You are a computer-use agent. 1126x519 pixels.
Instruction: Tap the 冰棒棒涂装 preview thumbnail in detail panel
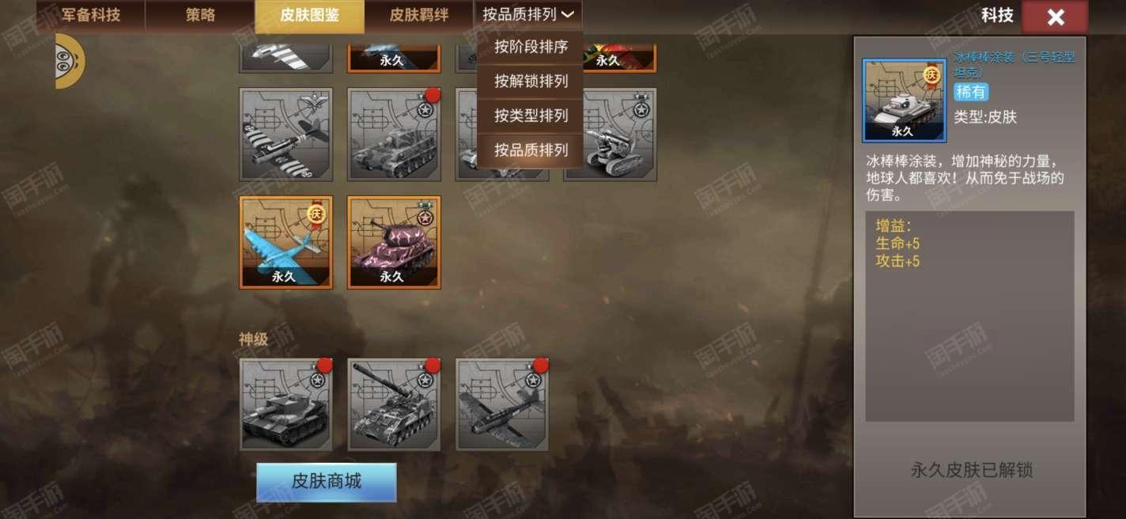click(903, 100)
